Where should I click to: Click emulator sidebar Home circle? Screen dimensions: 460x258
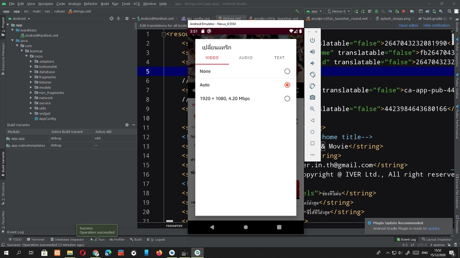pos(312,132)
